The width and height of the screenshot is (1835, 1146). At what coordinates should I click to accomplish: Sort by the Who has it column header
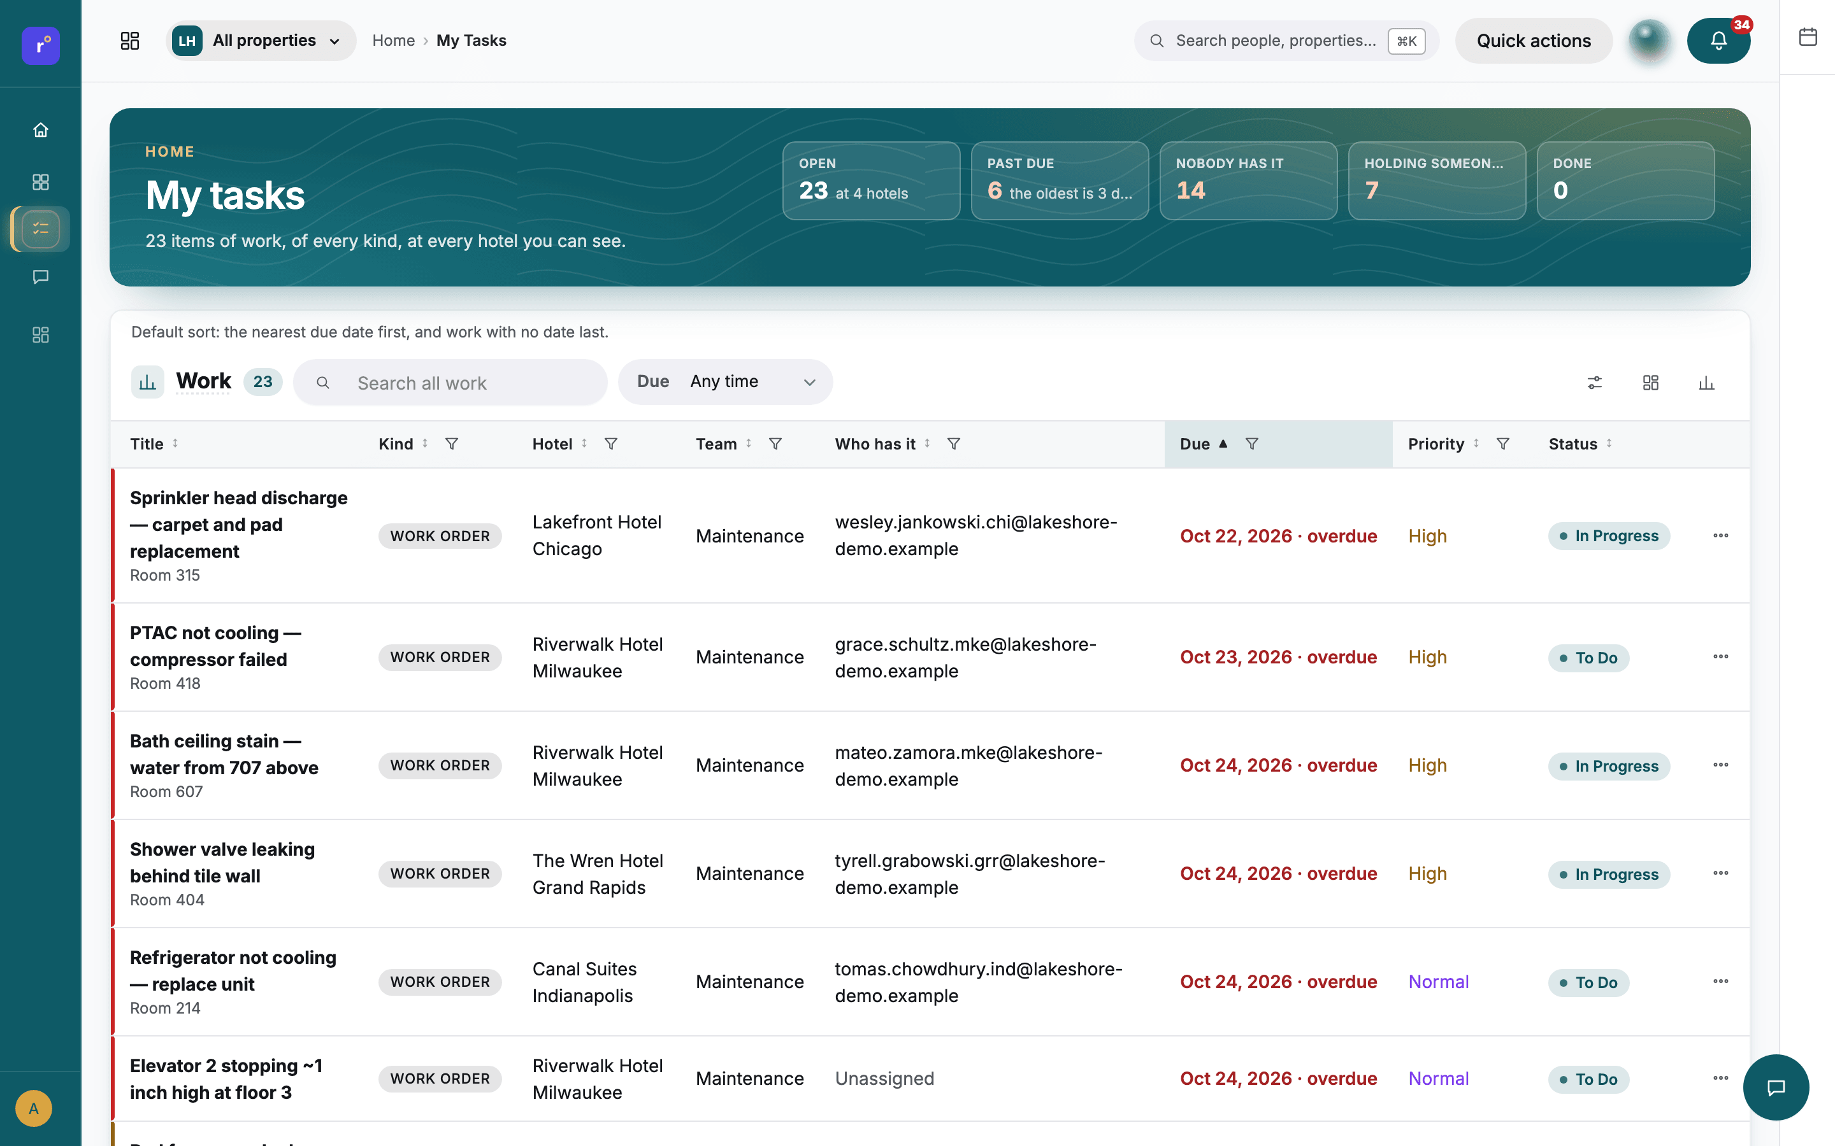[882, 444]
